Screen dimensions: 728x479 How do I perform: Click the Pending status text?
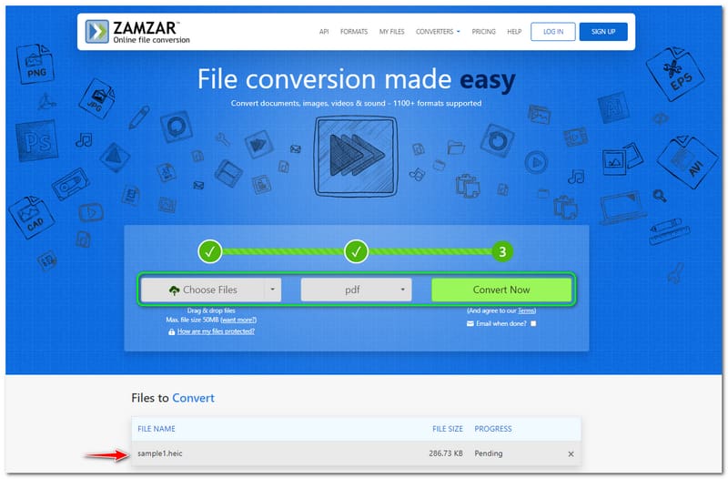(x=489, y=454)
